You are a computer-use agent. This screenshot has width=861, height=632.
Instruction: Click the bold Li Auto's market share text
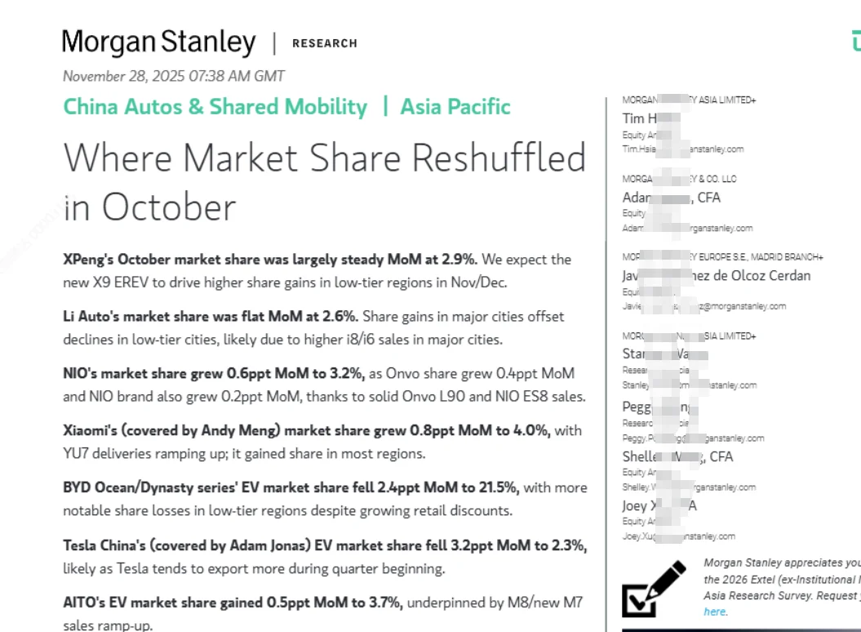211,316
